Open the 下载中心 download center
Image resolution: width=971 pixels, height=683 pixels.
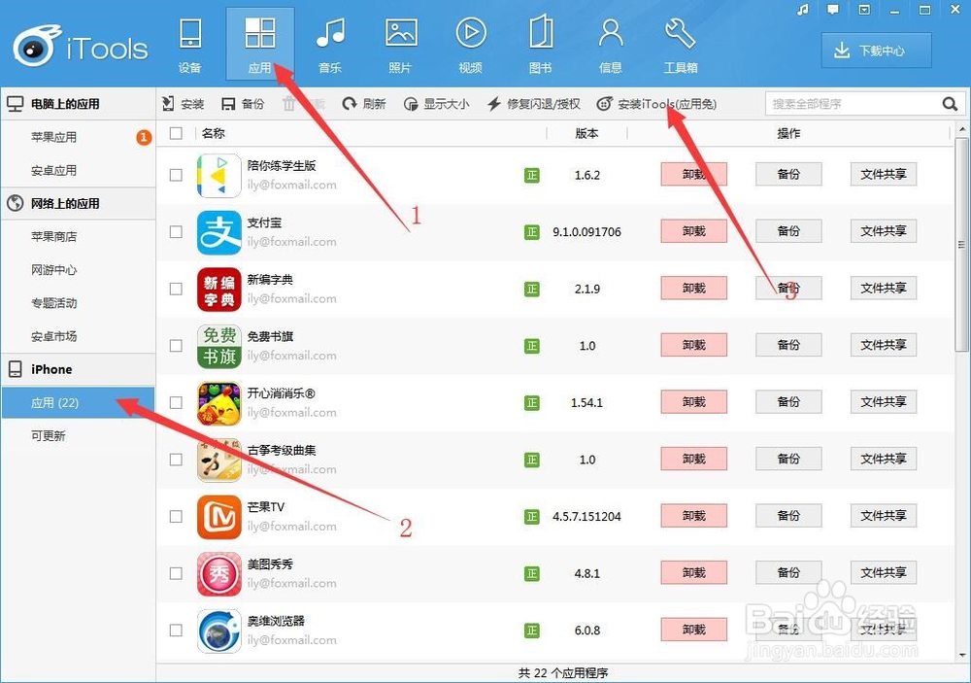coord(876,51)
